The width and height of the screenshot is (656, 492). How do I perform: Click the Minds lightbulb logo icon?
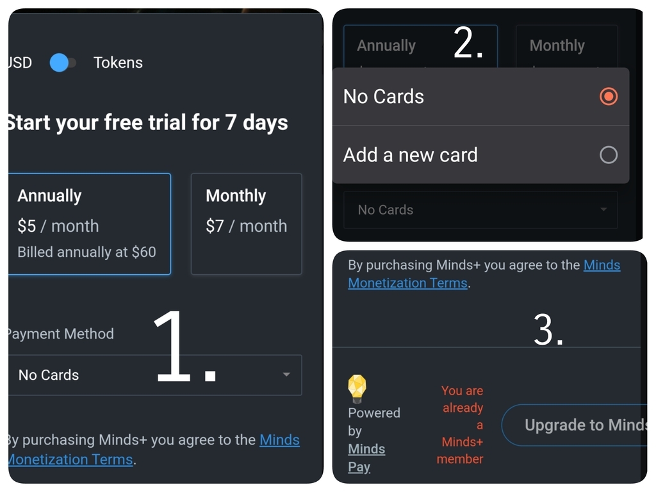click(x=357, y=388)
